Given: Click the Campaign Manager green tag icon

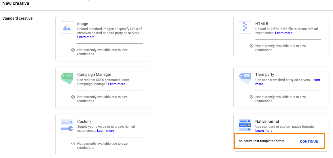Looking at the screenshot, I should pyautogui.click(x=67, y=78).
